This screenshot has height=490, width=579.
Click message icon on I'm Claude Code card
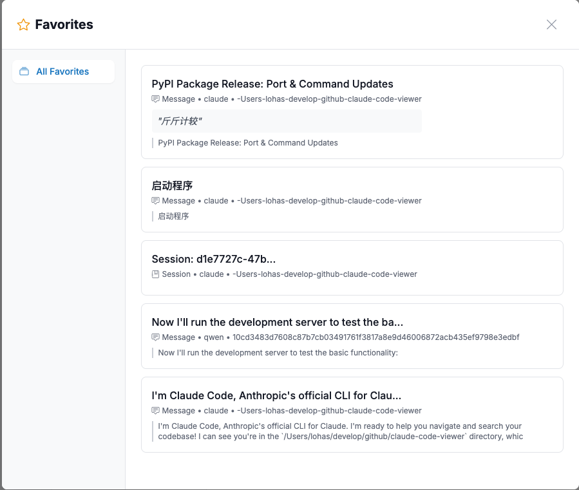tap(155, 411)
